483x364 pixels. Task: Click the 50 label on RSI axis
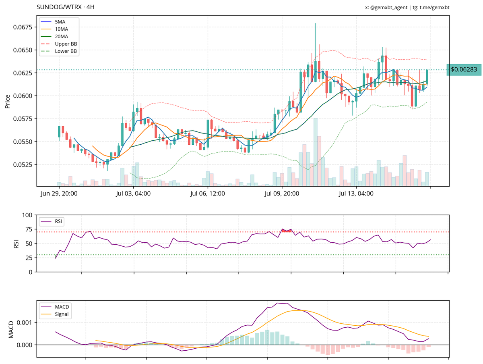click(30, 243)
